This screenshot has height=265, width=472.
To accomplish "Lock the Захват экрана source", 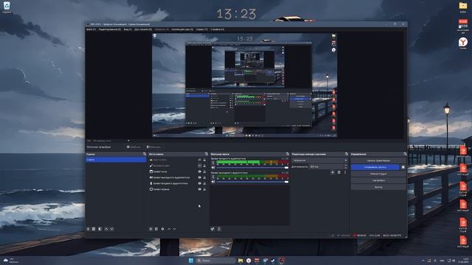I will [204, 189].
